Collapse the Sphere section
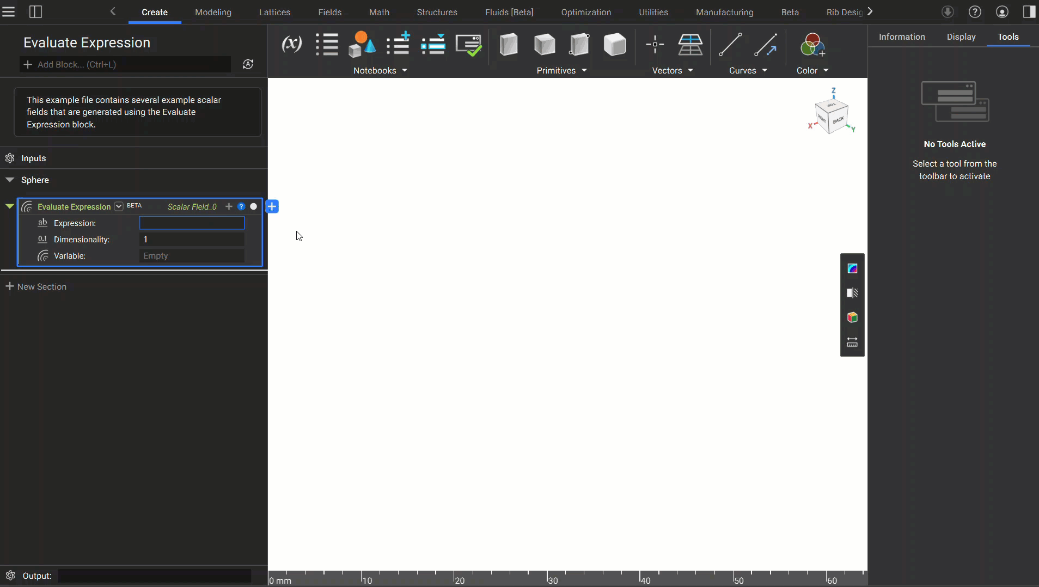 10,180
